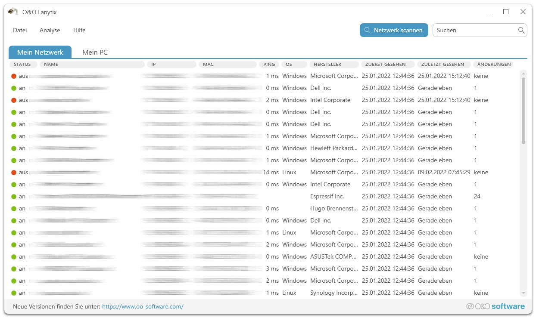Click the ZULETZT GESEHEN column header
This screenshot has width=536, height=318.
(444, 65)
